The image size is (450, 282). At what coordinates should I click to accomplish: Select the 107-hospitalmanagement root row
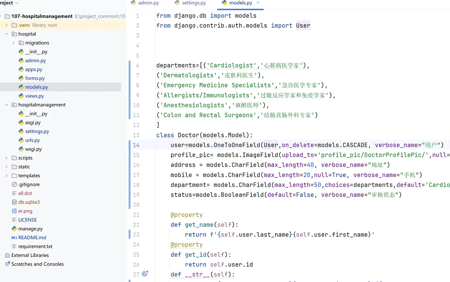[63, 16]
